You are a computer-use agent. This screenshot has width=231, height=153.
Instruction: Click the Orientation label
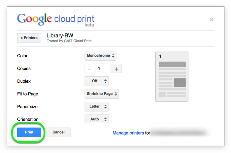(28, 119)
